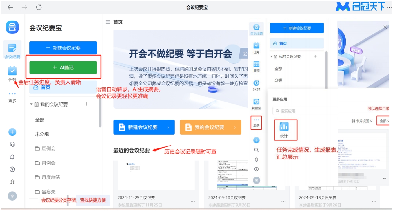The image size is (393, 211).
Task: Close the banner with the X icon
Action: coord(385,27)
